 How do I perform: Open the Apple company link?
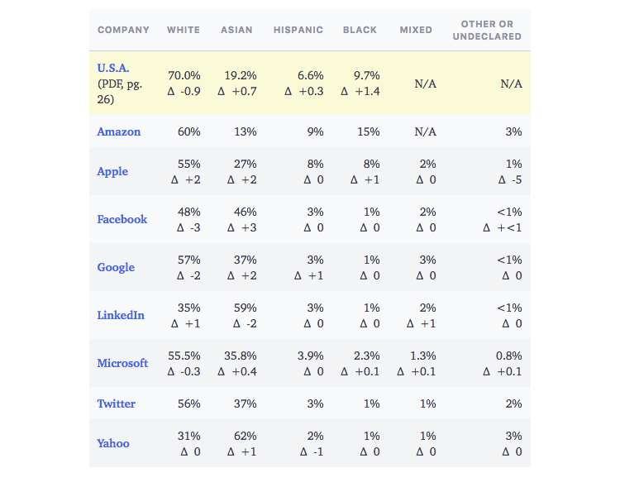coord(112,171)
